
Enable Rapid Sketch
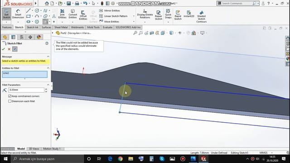pos(178,15)
